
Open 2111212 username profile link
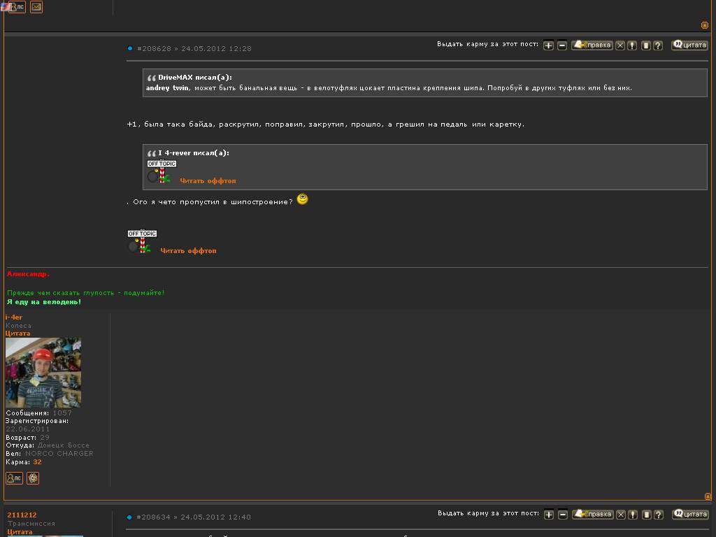(22, 515)
